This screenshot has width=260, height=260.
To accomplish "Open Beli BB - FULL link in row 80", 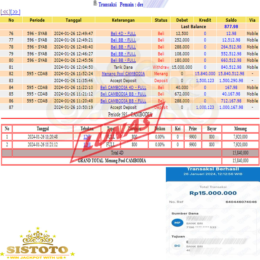I will (x=123, y=60).
